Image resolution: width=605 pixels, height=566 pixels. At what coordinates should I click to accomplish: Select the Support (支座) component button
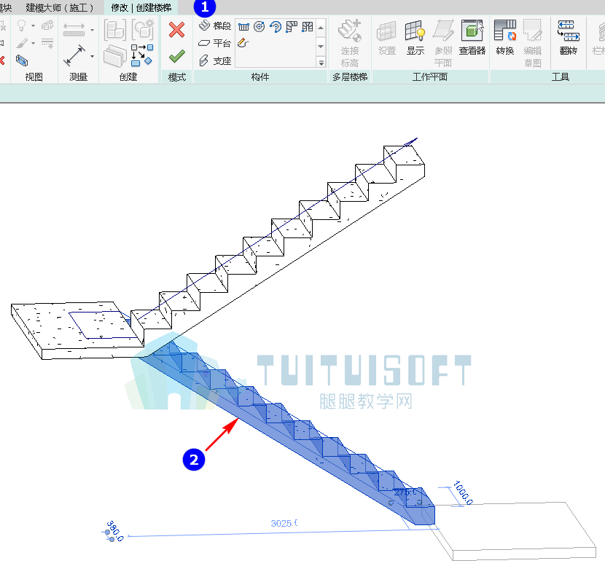coord(215,60)
